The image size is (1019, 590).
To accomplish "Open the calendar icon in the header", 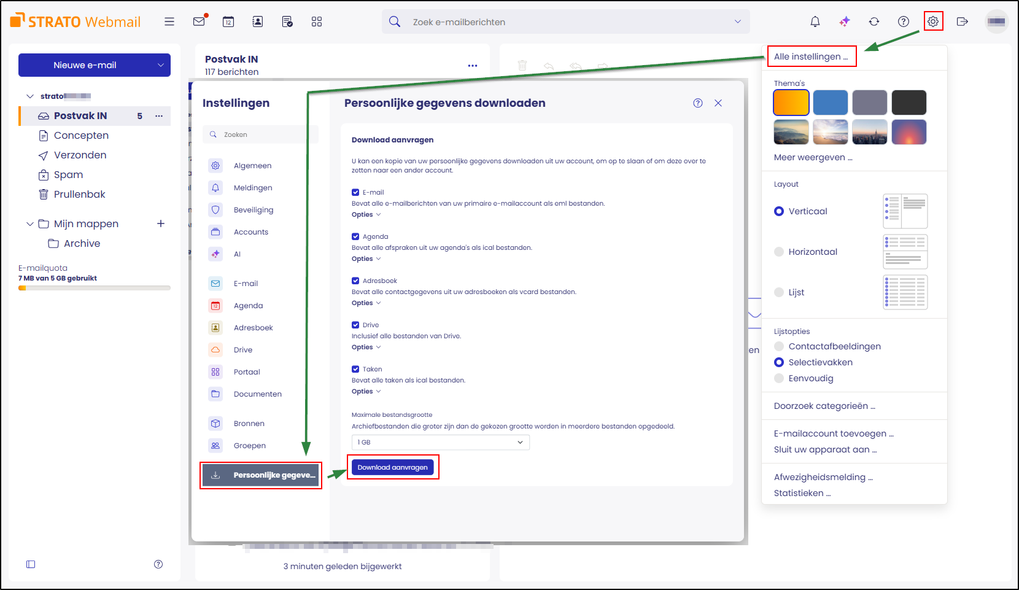I will (228, 21).
